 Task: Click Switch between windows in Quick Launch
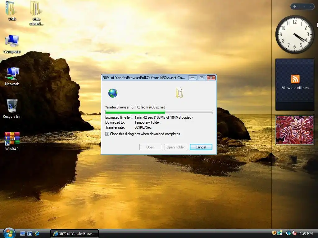[x=30, y=234]
